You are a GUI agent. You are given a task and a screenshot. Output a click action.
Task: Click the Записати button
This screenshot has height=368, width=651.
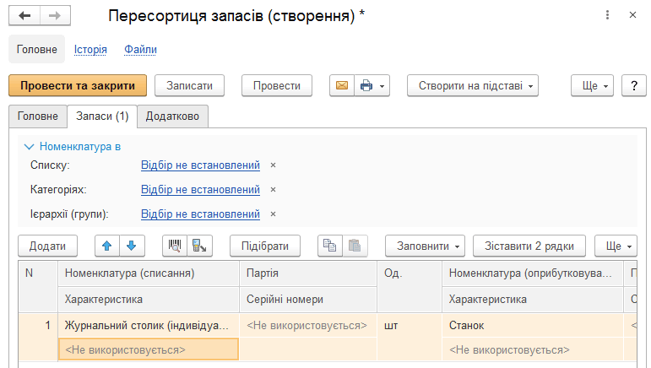[189, 85]
